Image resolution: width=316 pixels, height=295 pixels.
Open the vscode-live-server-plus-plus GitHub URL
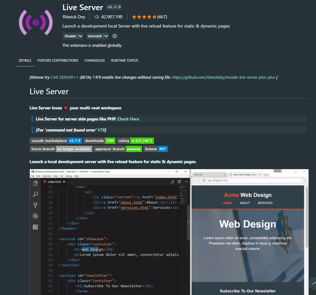[224, 77]
